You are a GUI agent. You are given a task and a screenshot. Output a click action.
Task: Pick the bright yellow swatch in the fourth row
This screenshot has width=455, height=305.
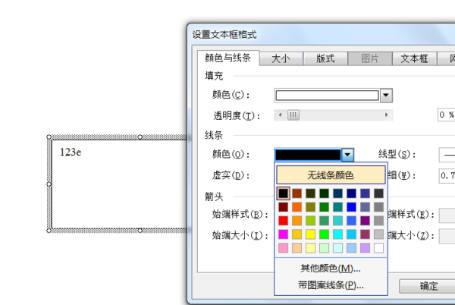point(310,234)
